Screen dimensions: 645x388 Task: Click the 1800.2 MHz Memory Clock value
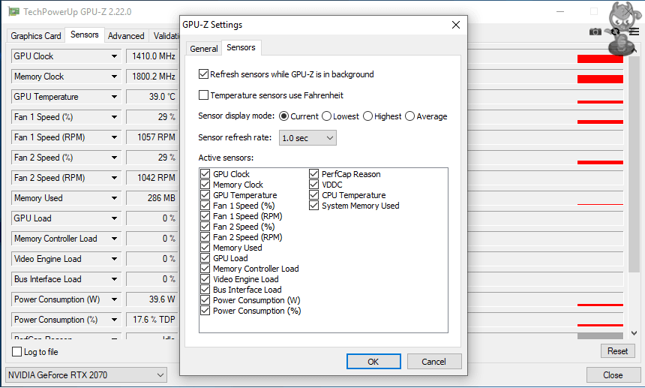tap(154, 77)
